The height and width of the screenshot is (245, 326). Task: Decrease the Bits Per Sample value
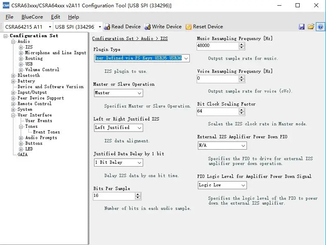pyautogui.click(x=137, y=198)
